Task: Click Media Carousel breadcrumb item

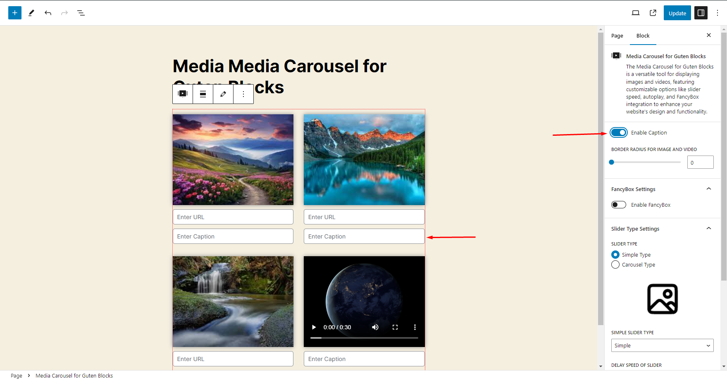Action: pos(74,375)
